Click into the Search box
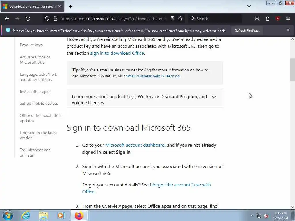Viewport: 295px width, 221px height. 215,19
